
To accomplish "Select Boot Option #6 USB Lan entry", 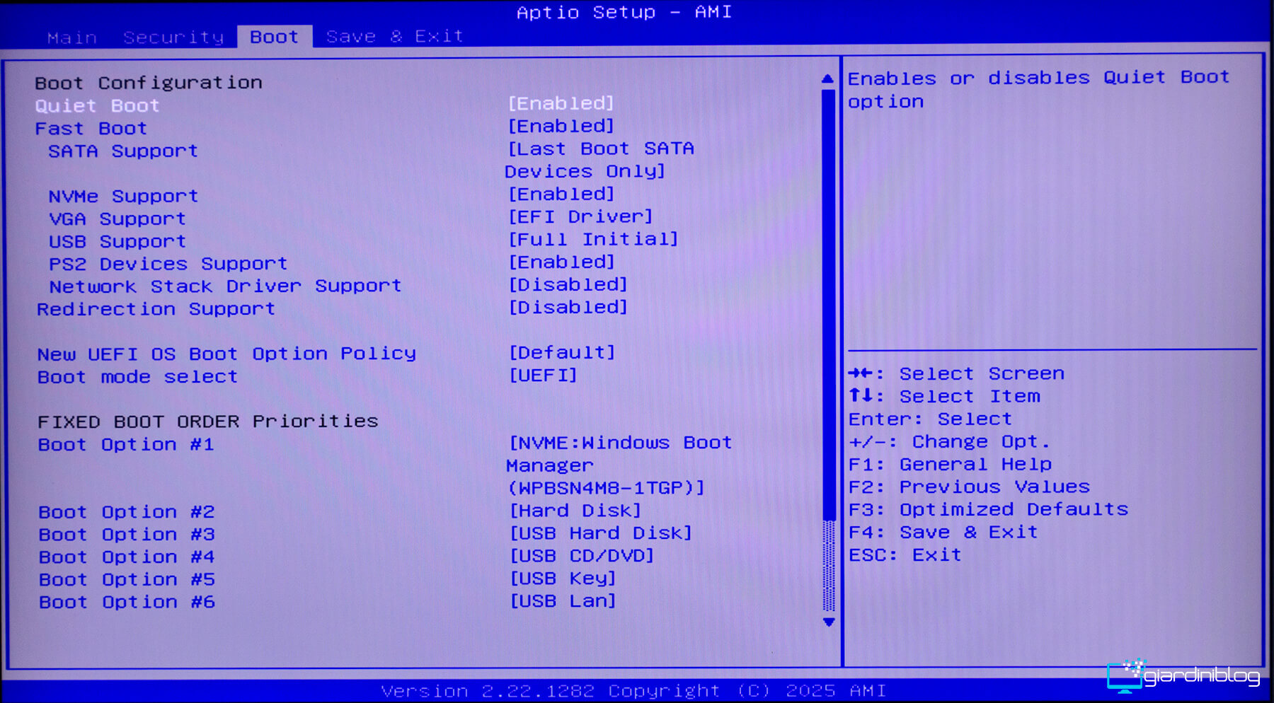I will coord(563,601).
